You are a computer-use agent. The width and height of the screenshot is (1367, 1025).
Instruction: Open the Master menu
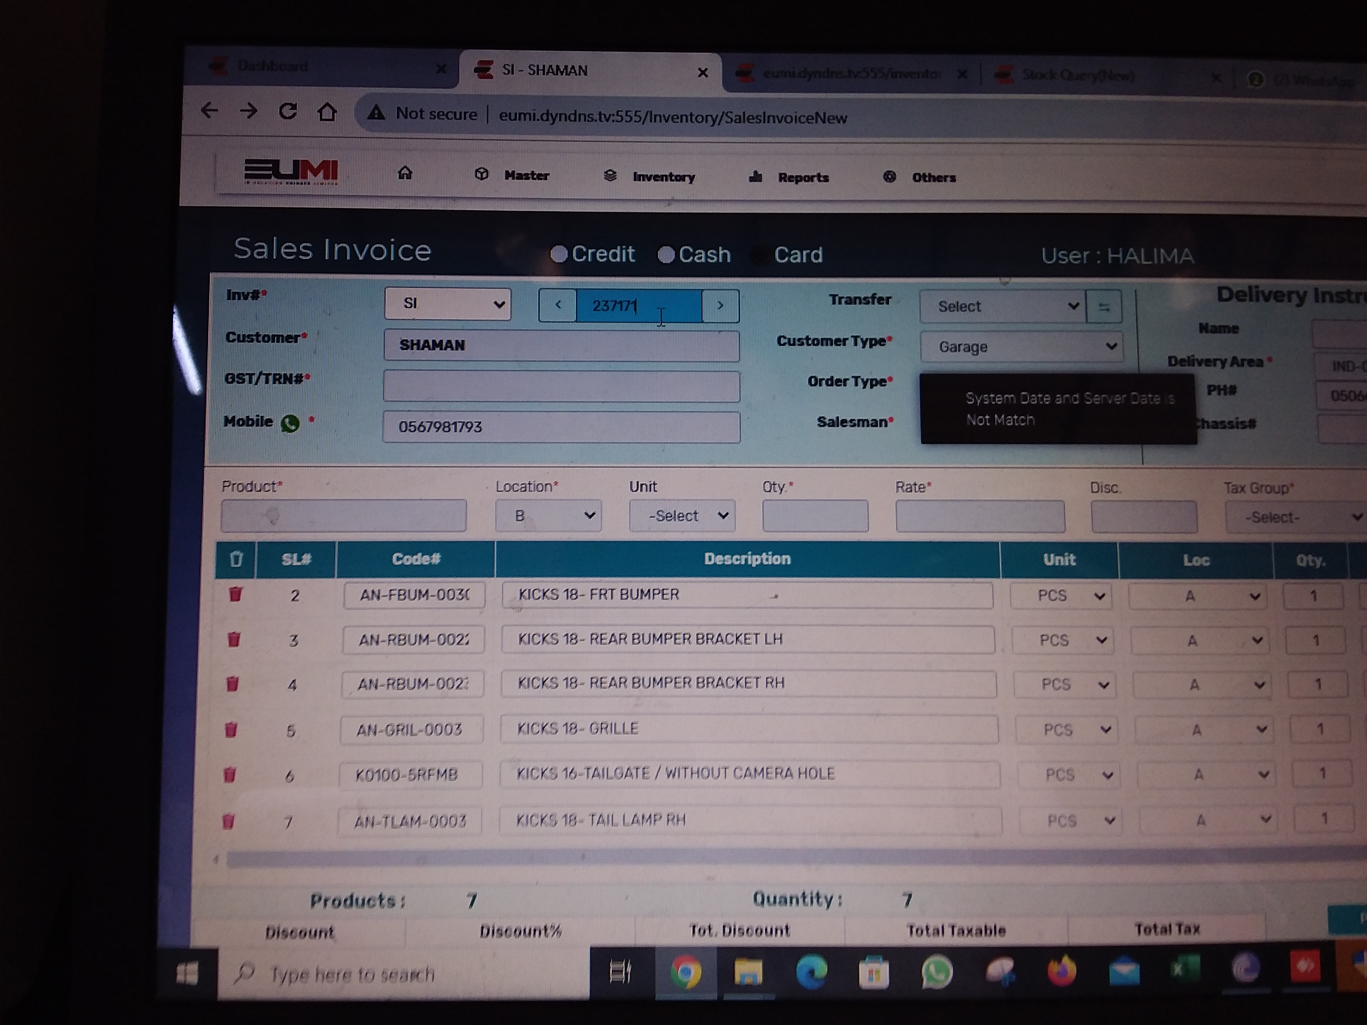tap(512, 175)
